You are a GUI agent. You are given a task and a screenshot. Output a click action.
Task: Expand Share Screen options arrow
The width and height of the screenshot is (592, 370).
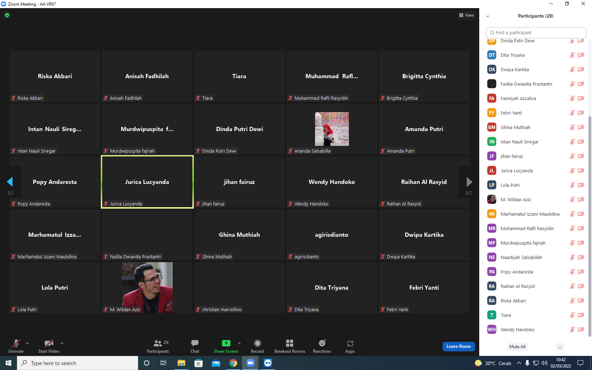click(x=239, y=343)
